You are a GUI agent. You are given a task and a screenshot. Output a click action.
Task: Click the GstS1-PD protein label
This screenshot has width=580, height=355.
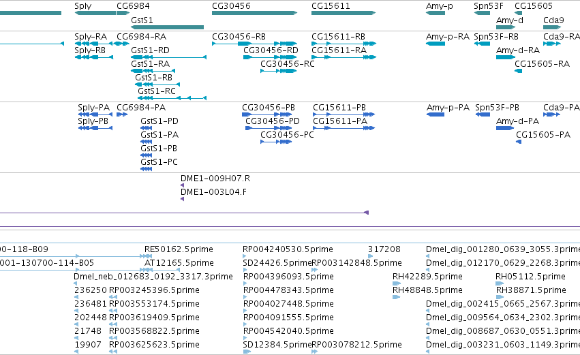159,121
